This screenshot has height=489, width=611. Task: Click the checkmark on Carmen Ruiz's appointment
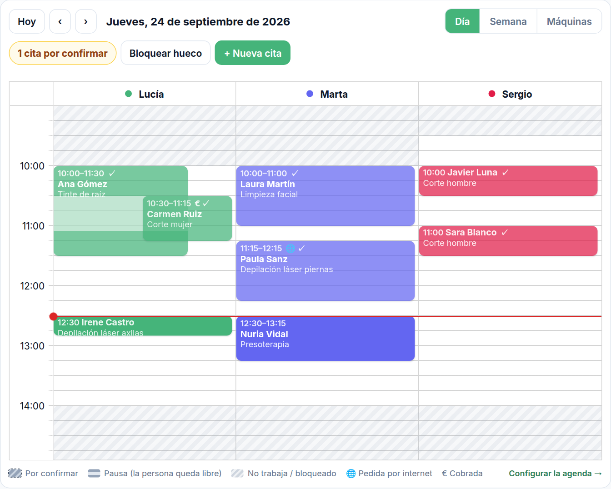(206, 203)
